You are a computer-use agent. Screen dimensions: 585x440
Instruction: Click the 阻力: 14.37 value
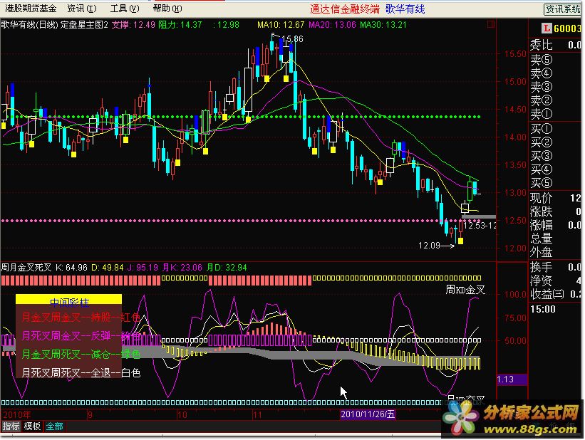coord(180,25)
